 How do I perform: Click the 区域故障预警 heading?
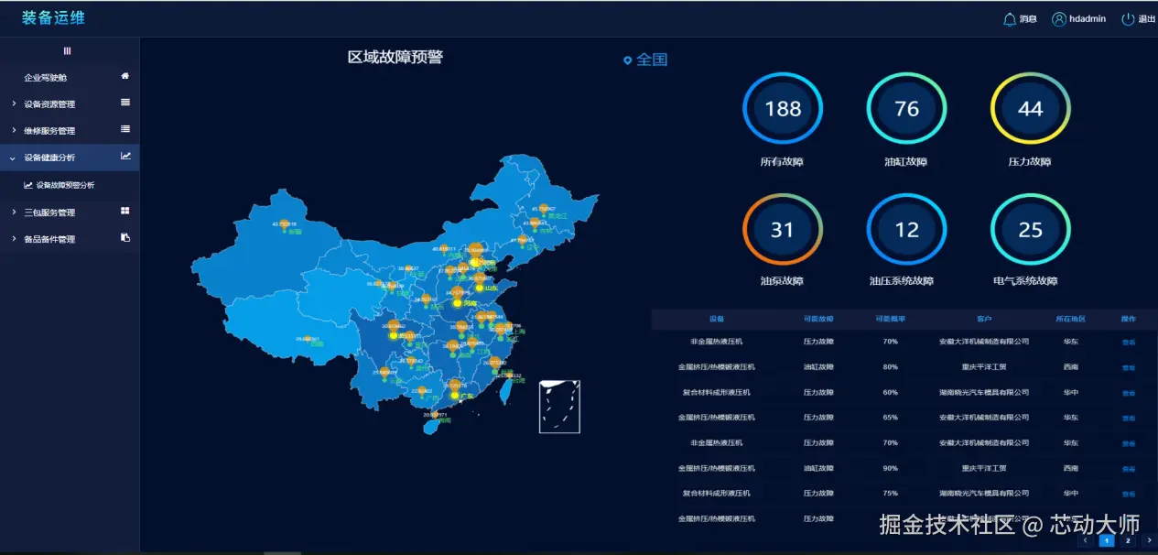coord(395,57)
